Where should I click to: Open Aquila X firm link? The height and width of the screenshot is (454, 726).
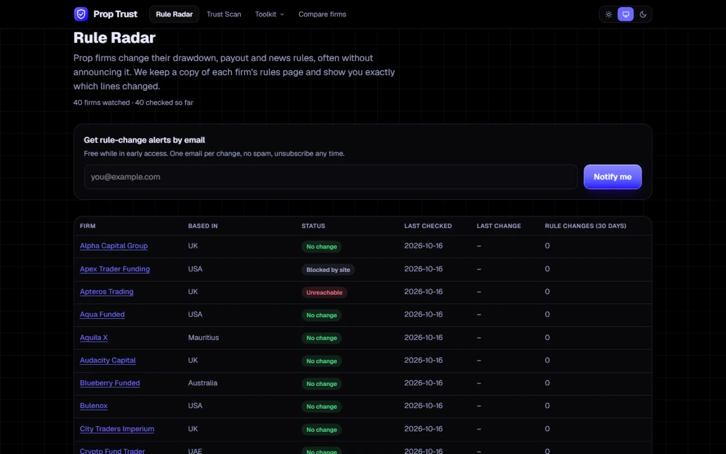94,338
